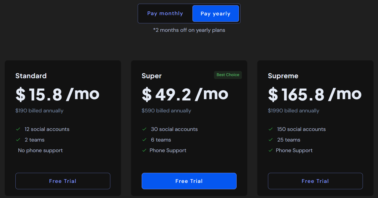
Task: Start Free Trial for Super plan
Action: 189,181
